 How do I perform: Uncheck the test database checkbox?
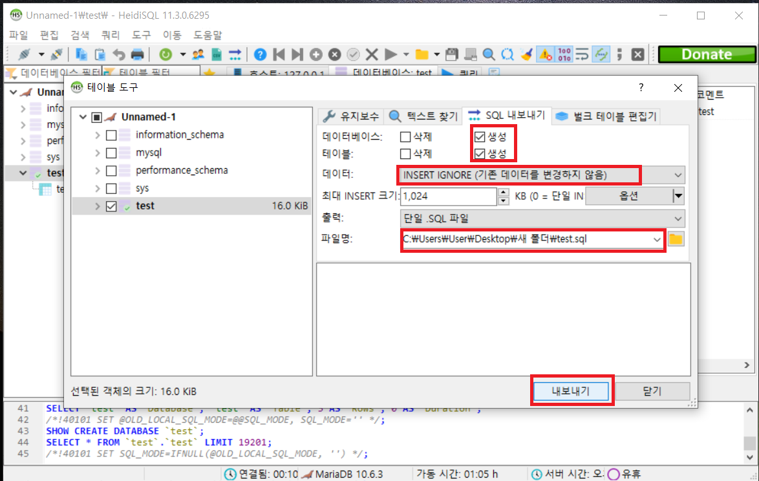[x=111, y=206]
